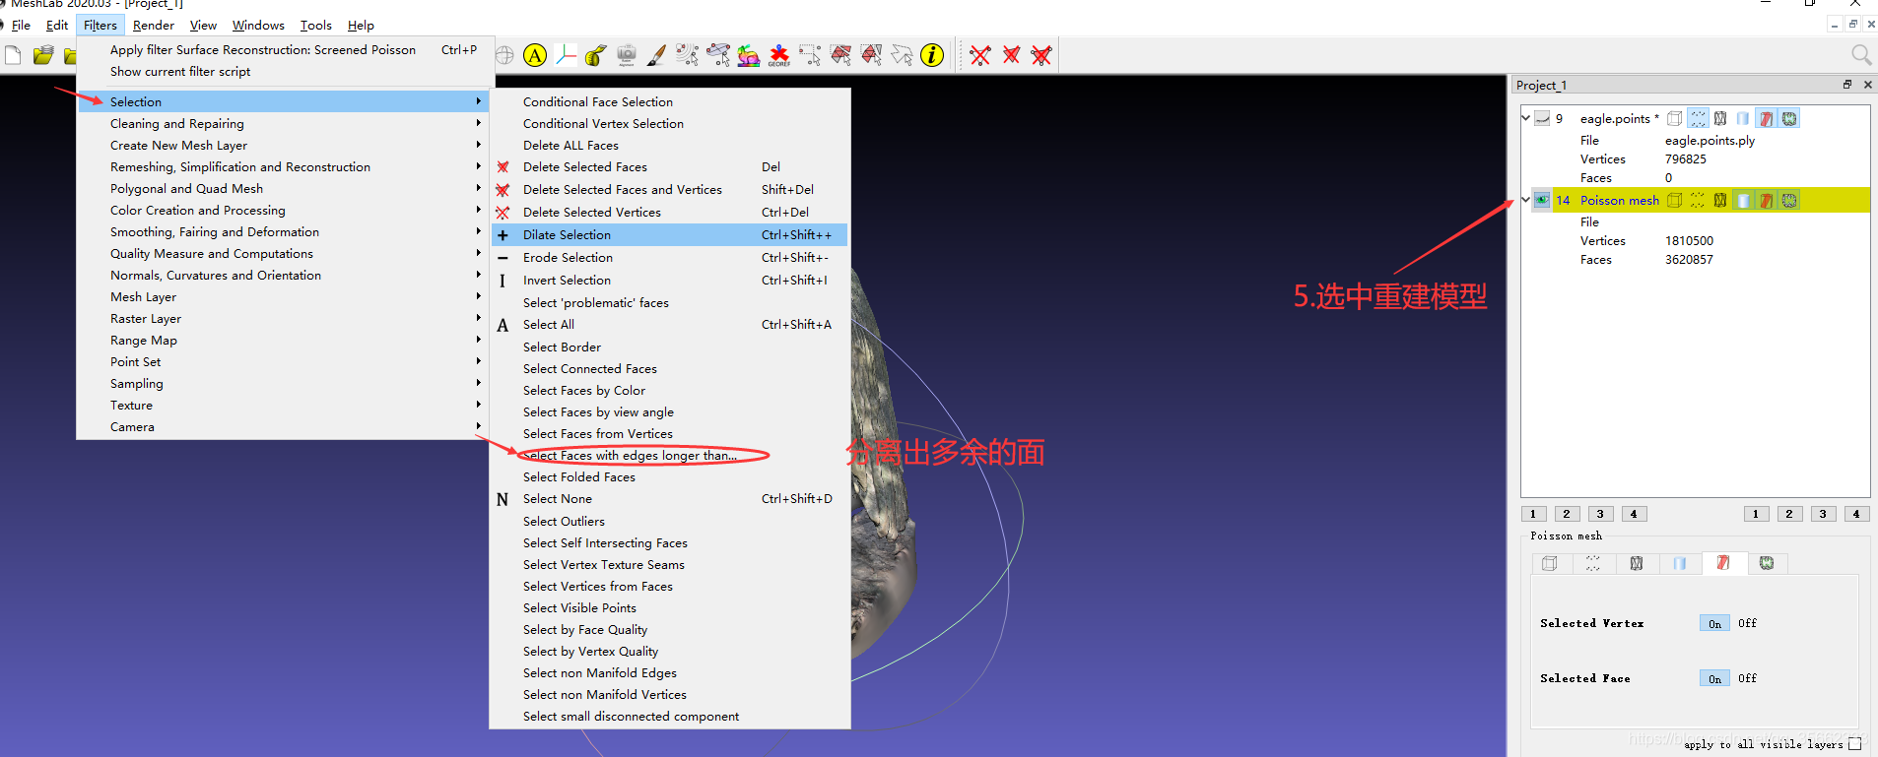Open the Tools menu
Image resolution: width=1878 pixels, height=757 pixels.
[315, 25]
